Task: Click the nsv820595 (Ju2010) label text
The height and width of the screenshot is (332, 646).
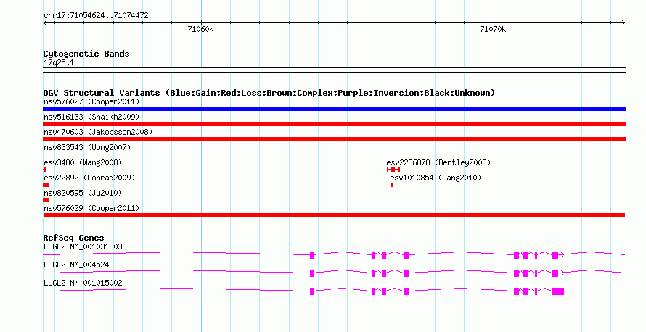Action: pos(83,193)
